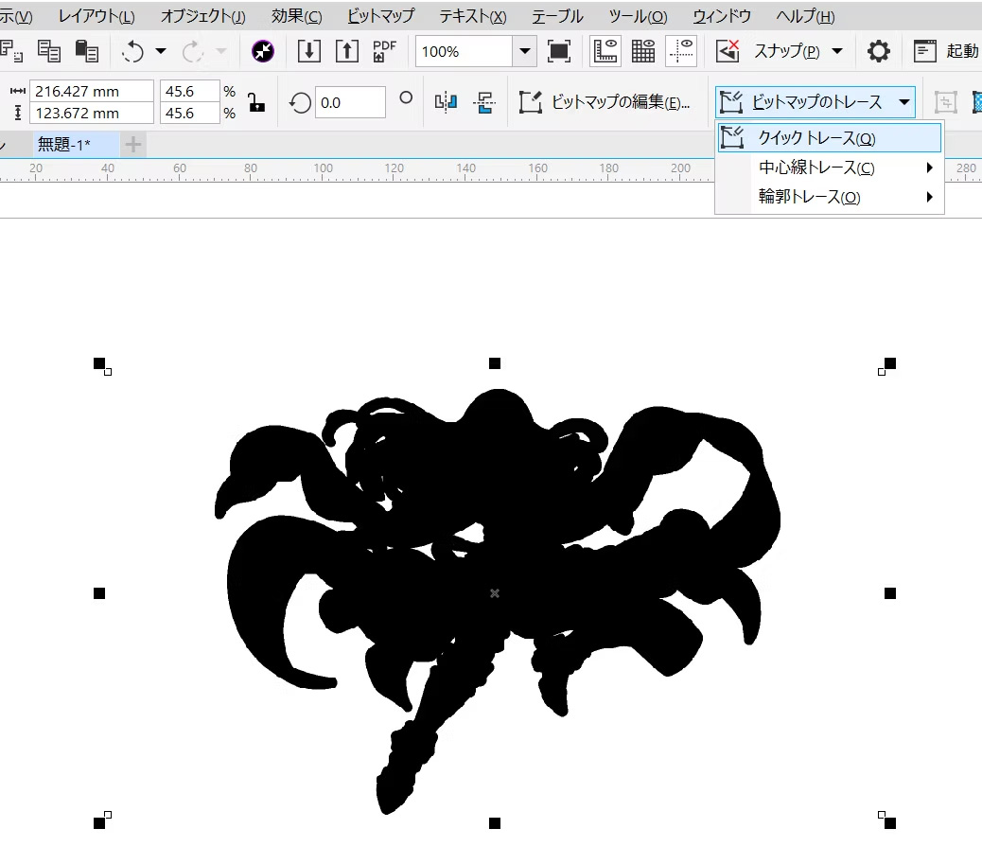
Task: Open the Publish to PDF tool
Action: (x=382, y=51)
